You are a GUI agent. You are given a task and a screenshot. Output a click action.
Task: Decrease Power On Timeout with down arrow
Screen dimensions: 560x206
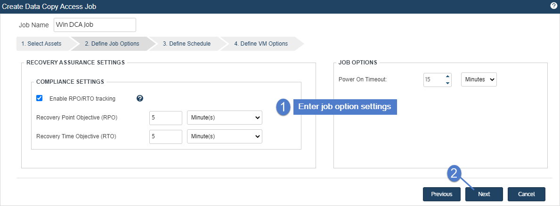click(x=447, y=83)
